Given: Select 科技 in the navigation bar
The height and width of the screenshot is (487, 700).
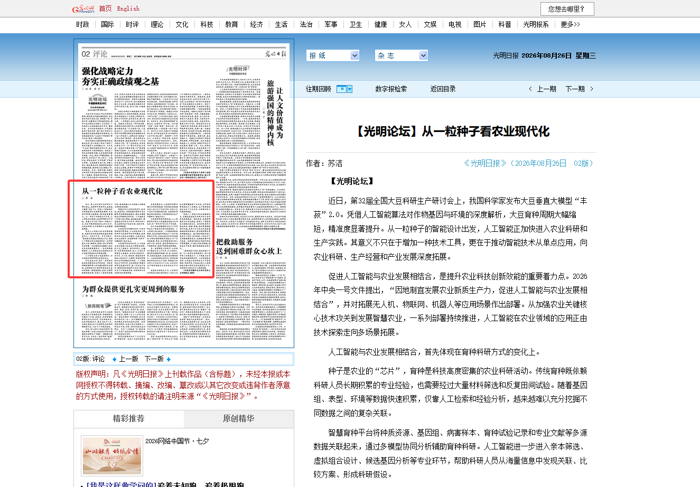Looking at the screenshot, I should [x=207, y=24].
